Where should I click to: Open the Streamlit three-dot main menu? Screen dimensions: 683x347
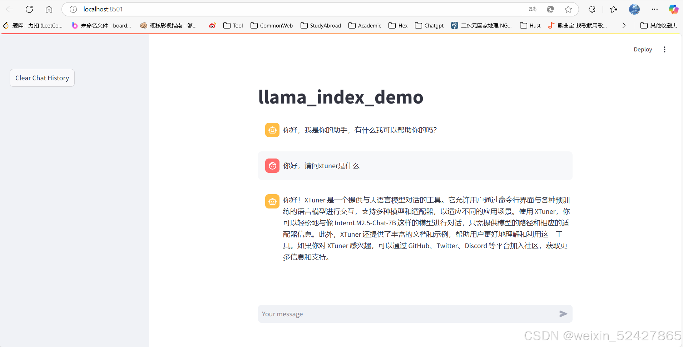pyautogui.click(x=664, y=49)
